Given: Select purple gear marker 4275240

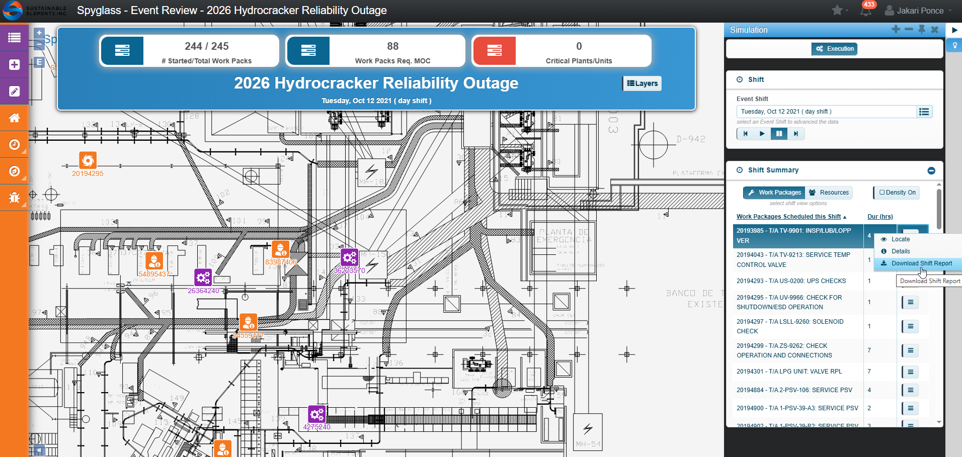Looking at the screenshot, I should (316, 414).
